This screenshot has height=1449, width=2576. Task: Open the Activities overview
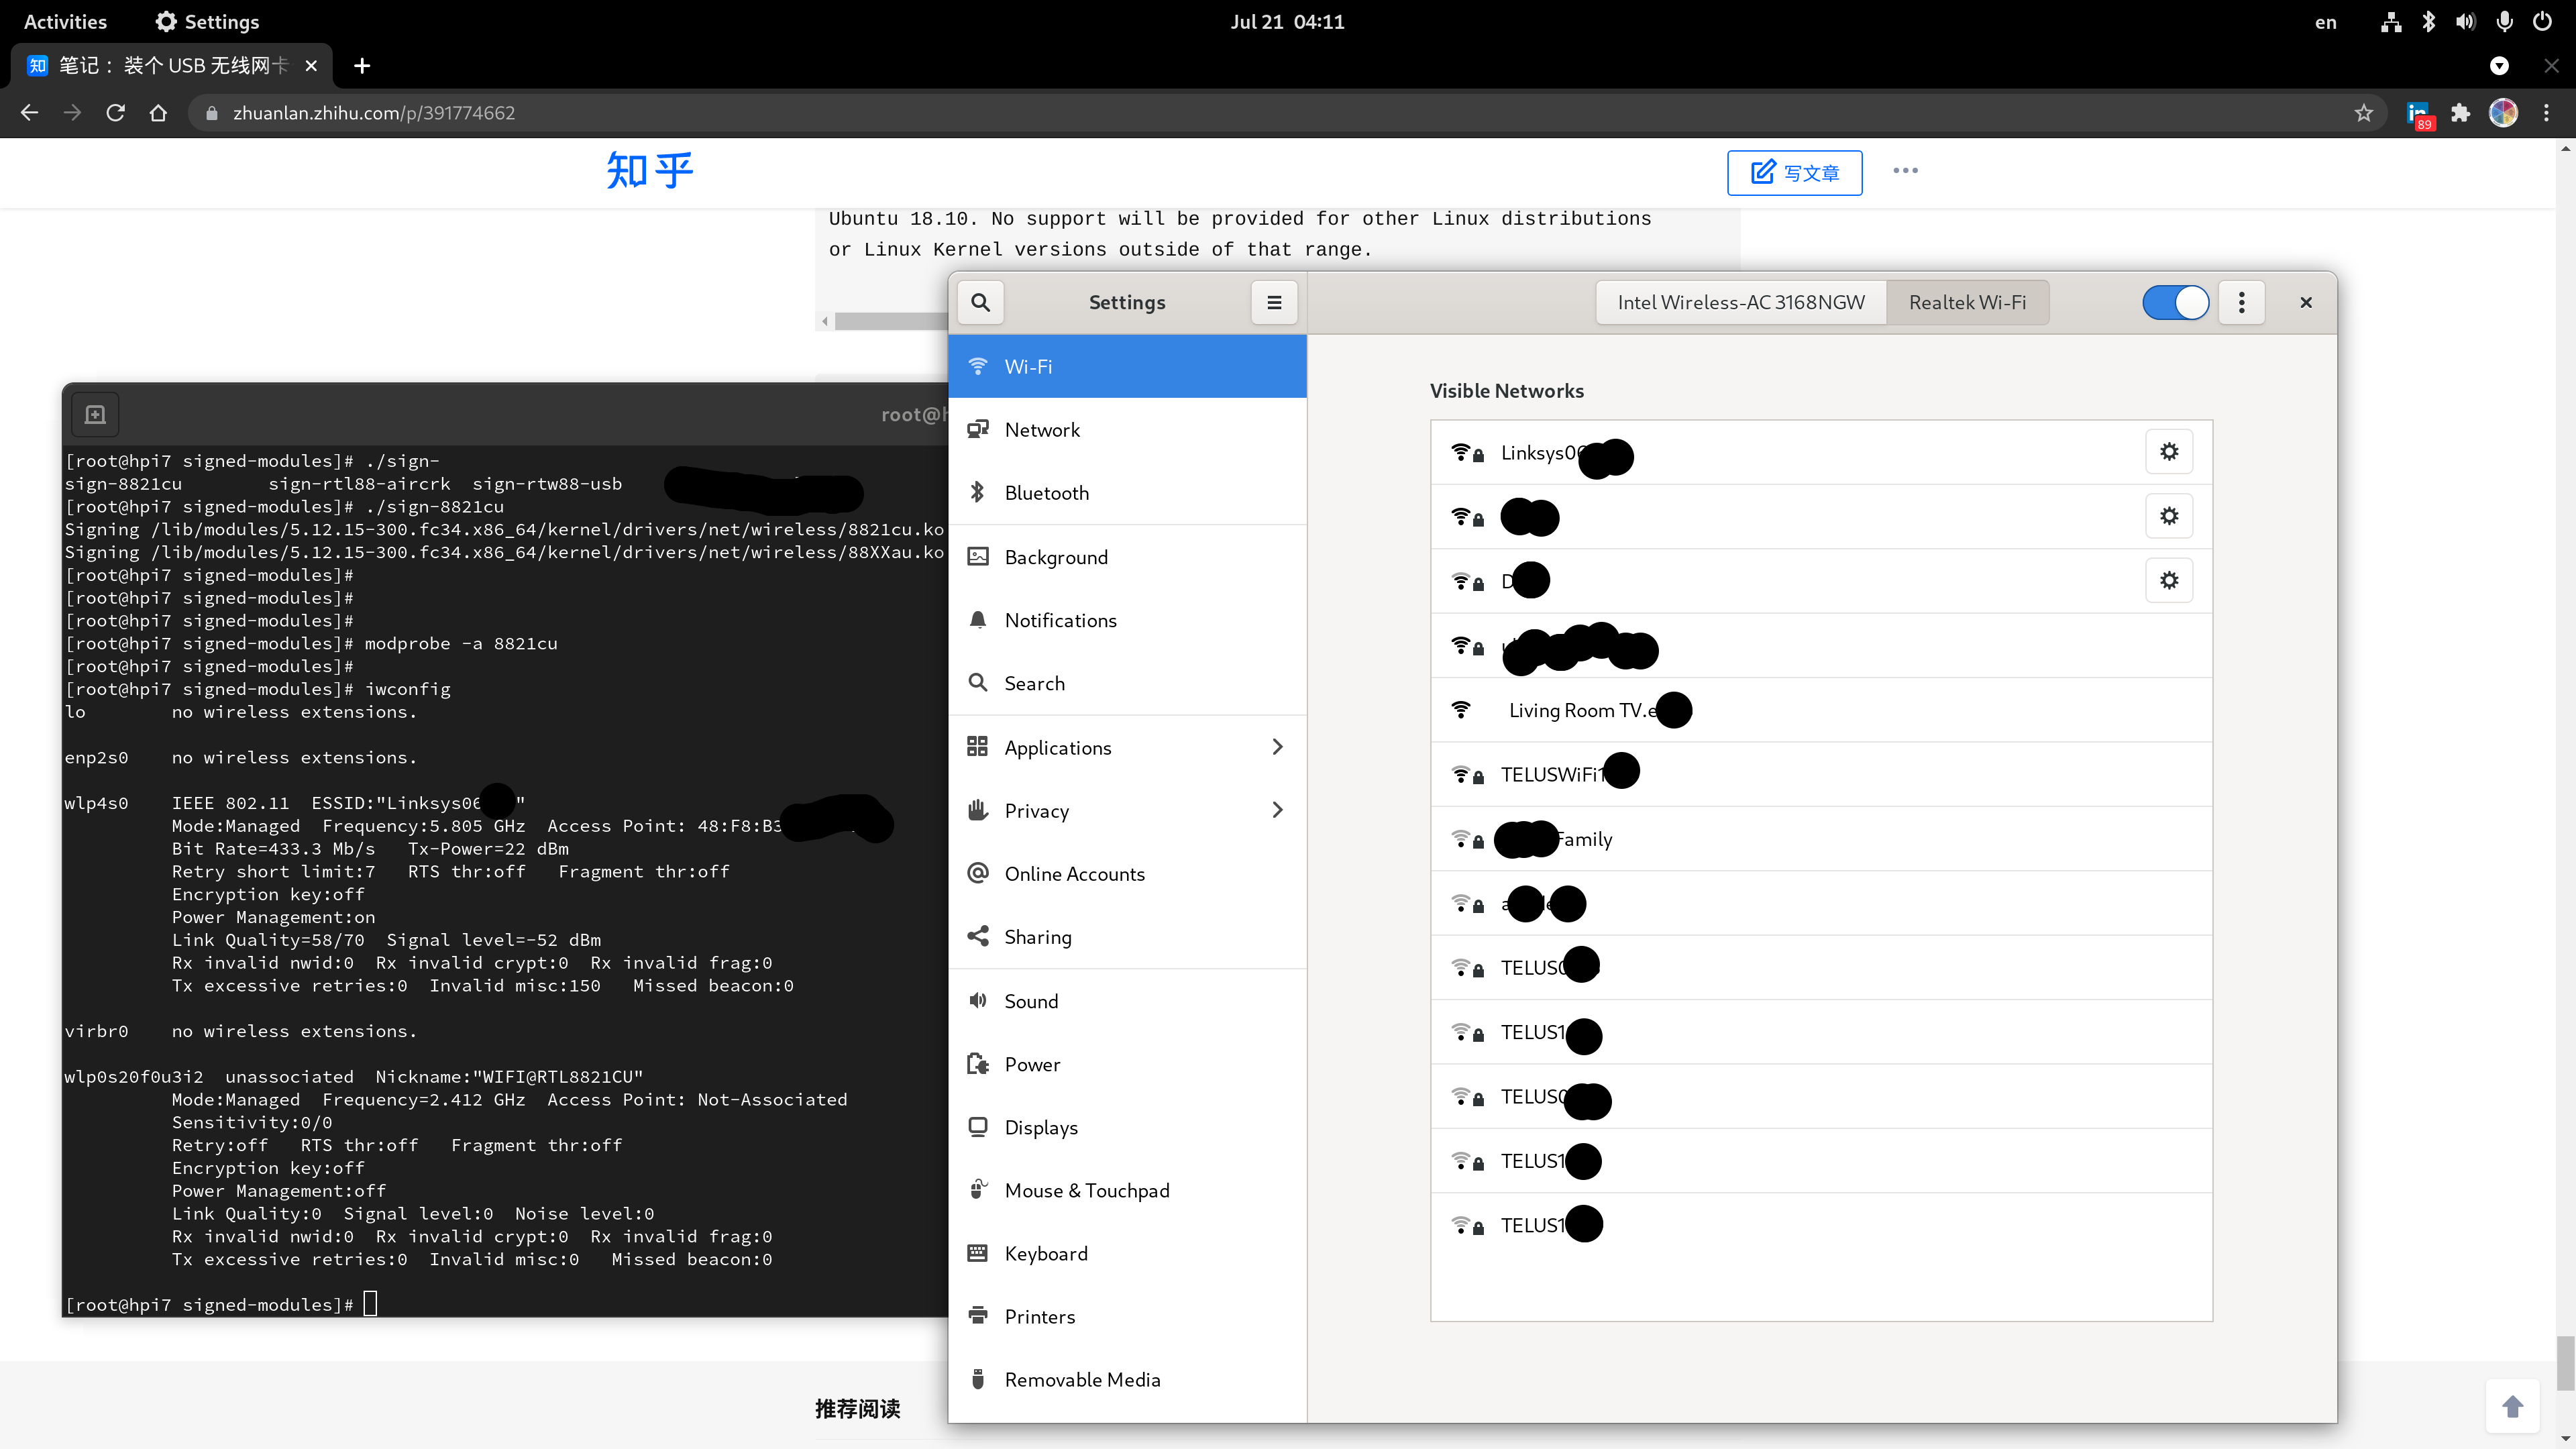coord(65,22)
